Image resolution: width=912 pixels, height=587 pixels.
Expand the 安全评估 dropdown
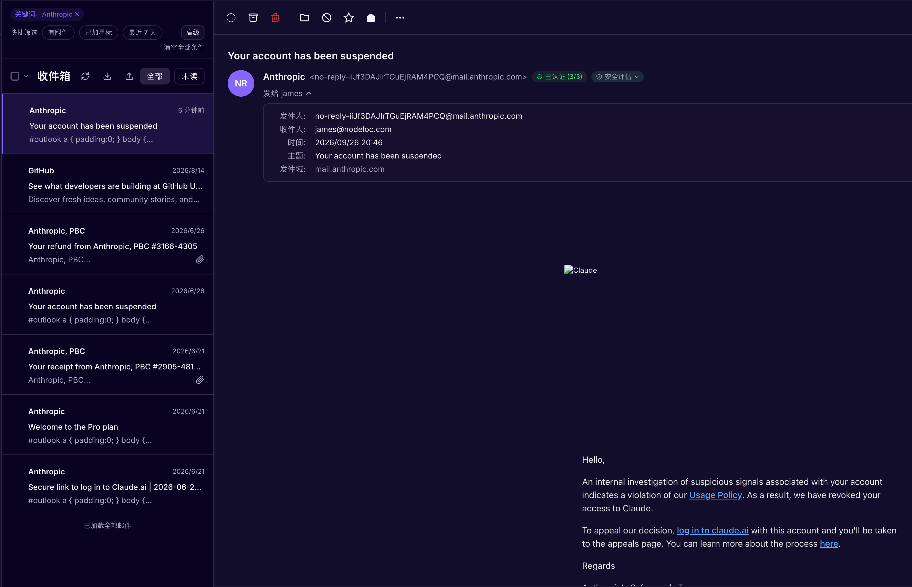pos(617,76)
